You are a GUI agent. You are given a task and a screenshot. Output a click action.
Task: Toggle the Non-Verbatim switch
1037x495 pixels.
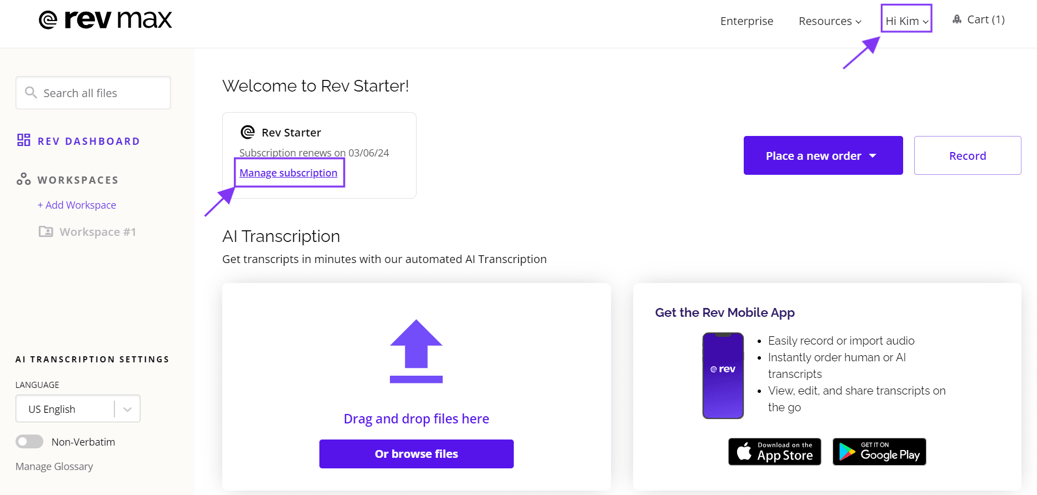[29, 442]
